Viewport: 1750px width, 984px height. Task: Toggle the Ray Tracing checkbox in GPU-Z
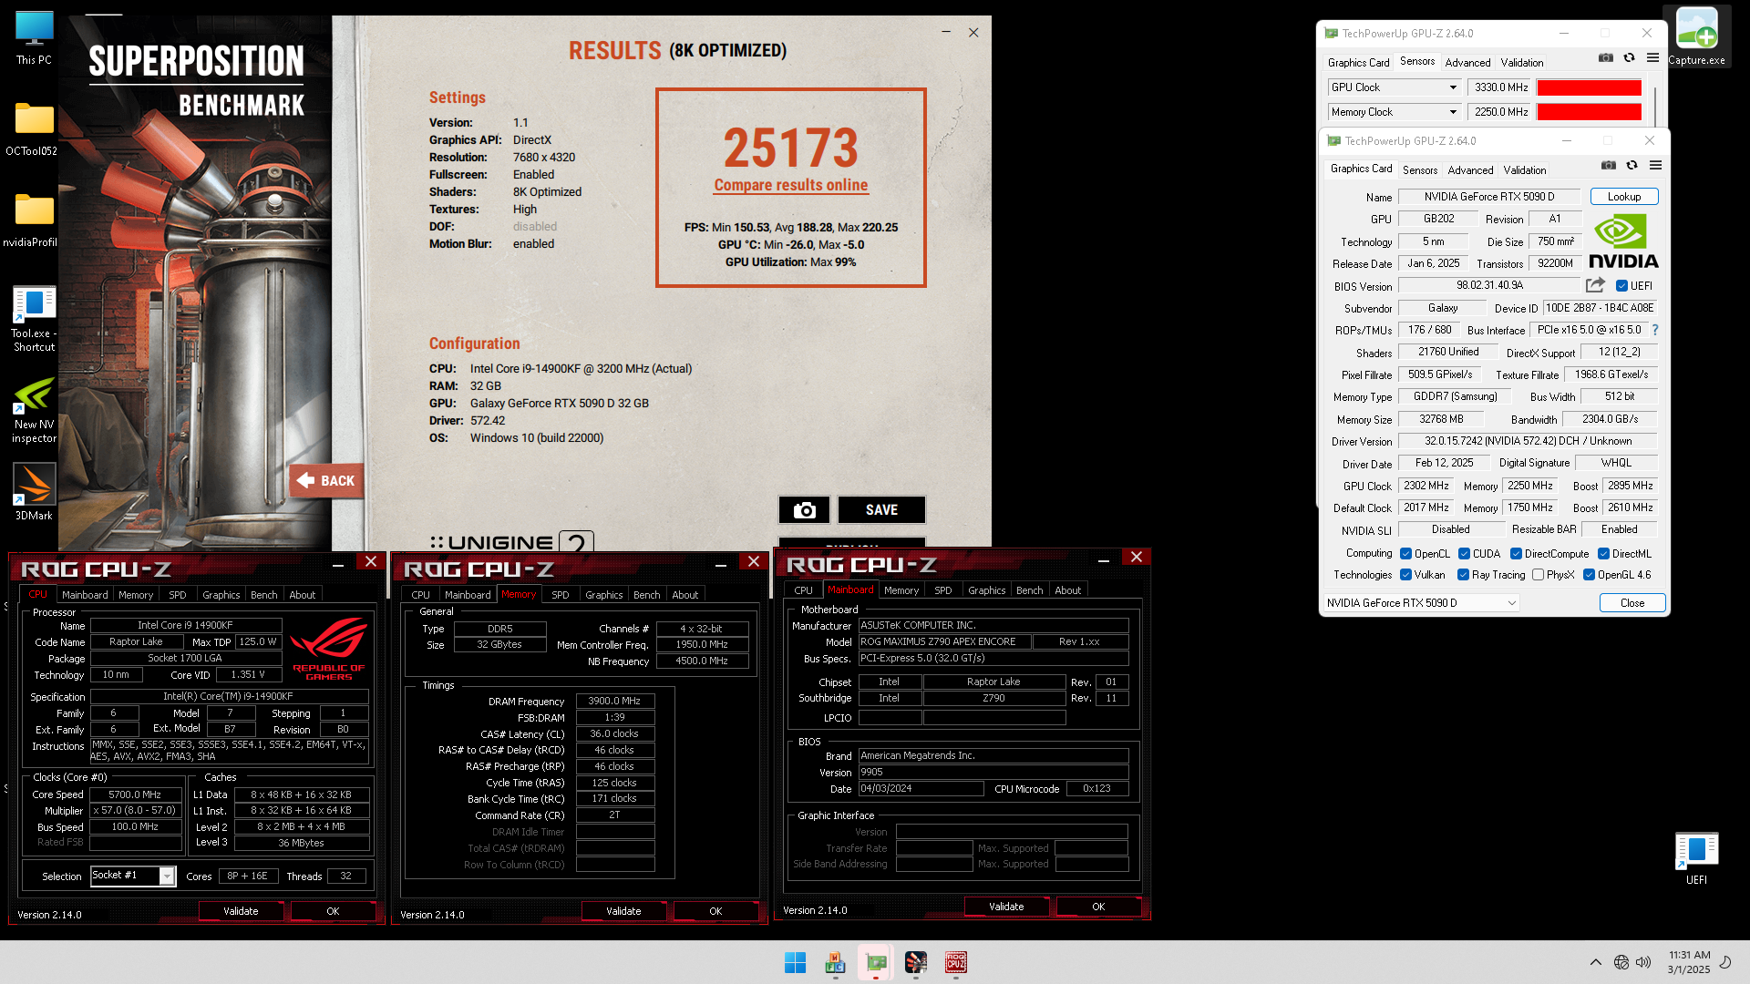[x=1463, y=575]
